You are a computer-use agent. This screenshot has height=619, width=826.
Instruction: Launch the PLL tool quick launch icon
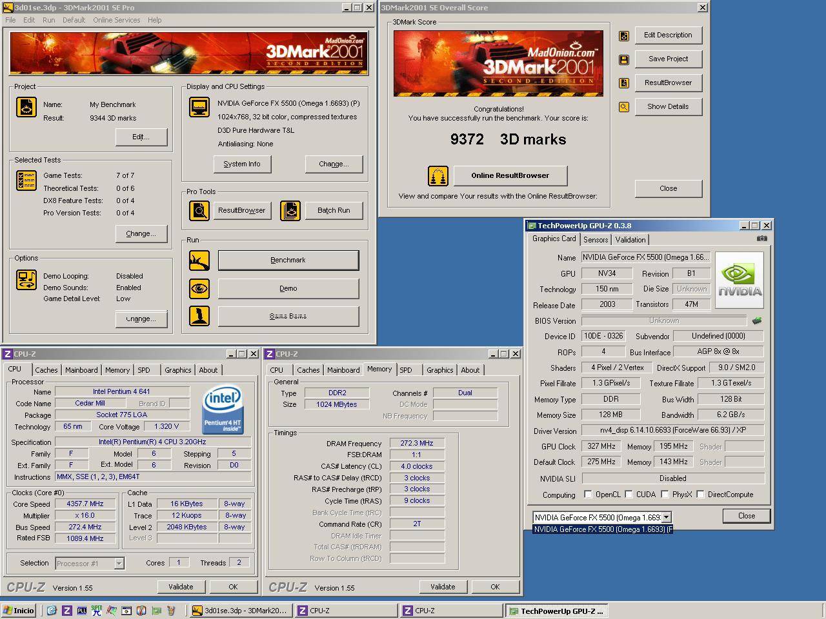pyautogui.click(x=82, y=611)
